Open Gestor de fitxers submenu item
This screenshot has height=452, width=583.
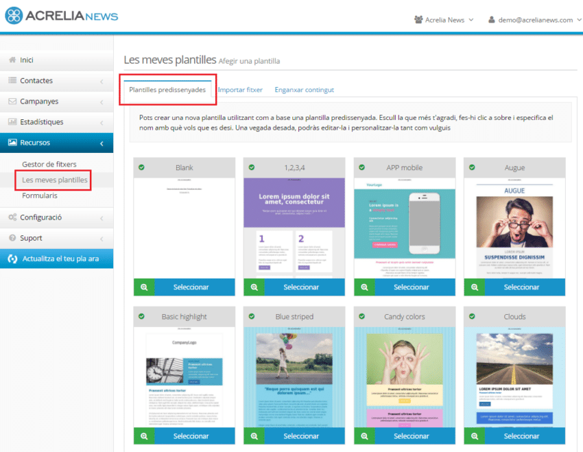pyautogui.click(x=49, y=164)
